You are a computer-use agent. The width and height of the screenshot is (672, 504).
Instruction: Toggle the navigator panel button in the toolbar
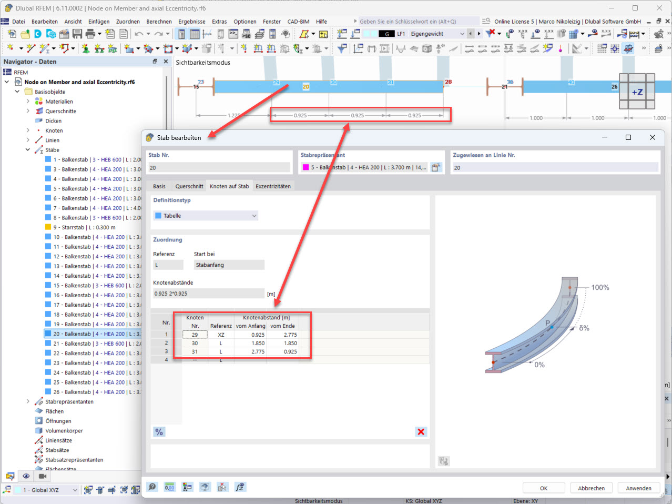pos(181,34)
